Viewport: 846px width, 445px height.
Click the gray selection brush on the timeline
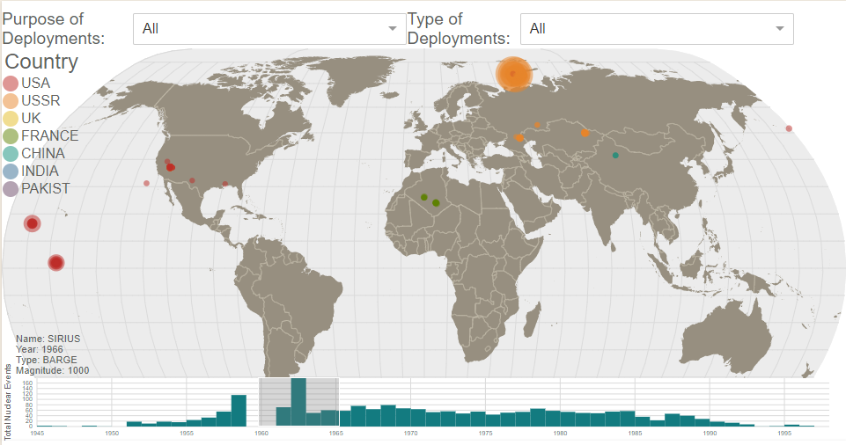pos(299,402)
